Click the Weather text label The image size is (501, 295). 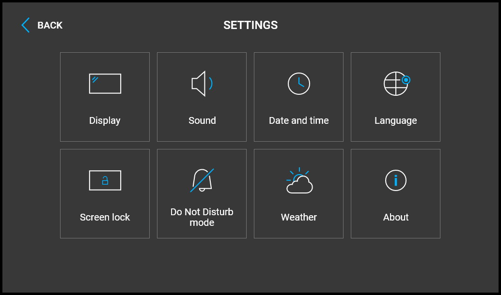[x=299, y=217]
